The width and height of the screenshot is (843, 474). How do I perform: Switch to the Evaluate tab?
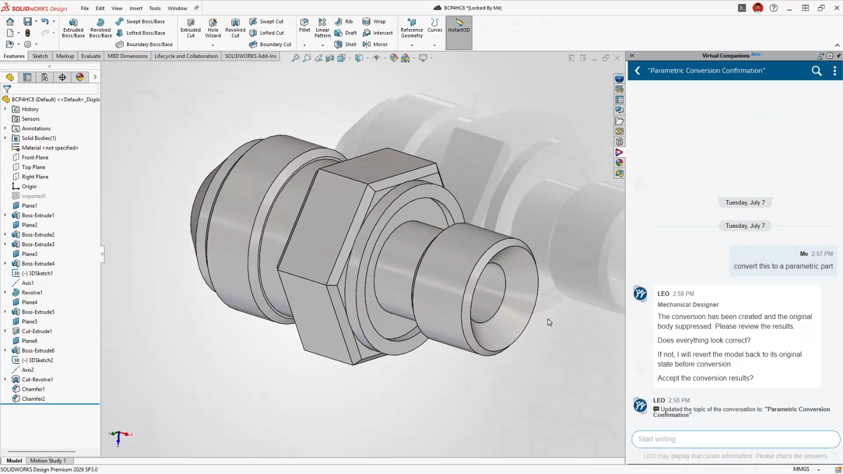tap(91, 56)
